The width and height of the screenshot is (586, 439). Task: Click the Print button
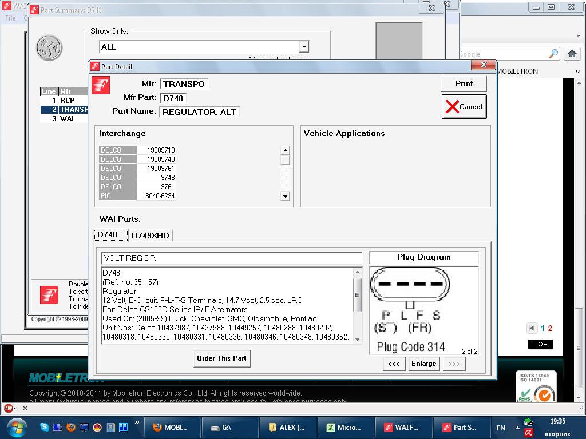(464, 84)
